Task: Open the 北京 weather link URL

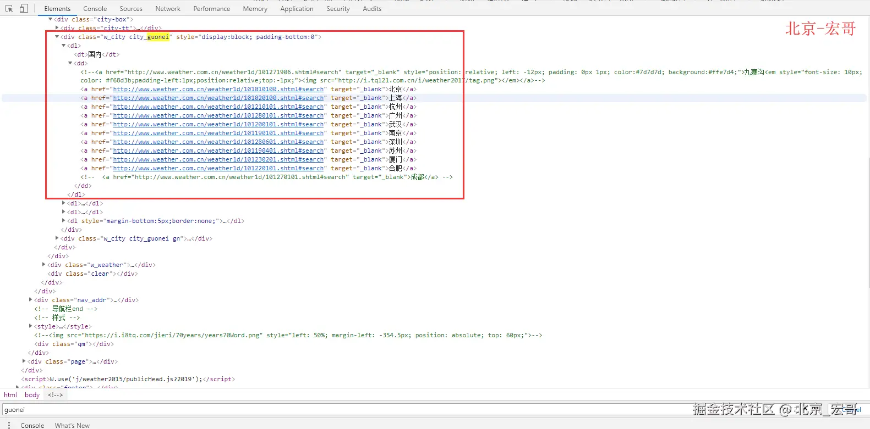Action: [218, 89]
